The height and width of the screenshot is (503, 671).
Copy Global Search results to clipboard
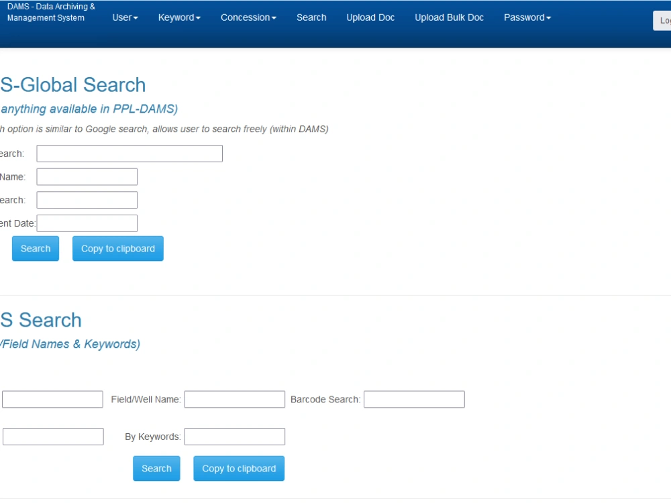pos(117,248)
